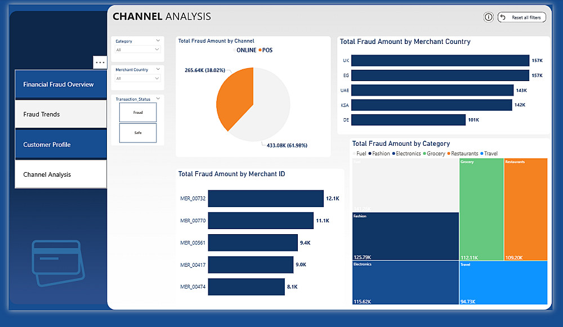Image resolution: width=563 pixels, height=327 pixels.
Task: Click the credit card illustration icon
Action: click(x=58, y=263)
